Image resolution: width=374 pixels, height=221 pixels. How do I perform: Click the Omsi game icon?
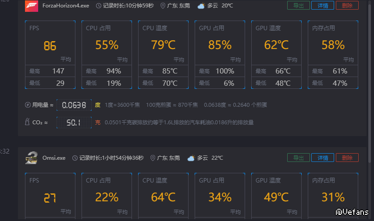[x=32, y=158]
